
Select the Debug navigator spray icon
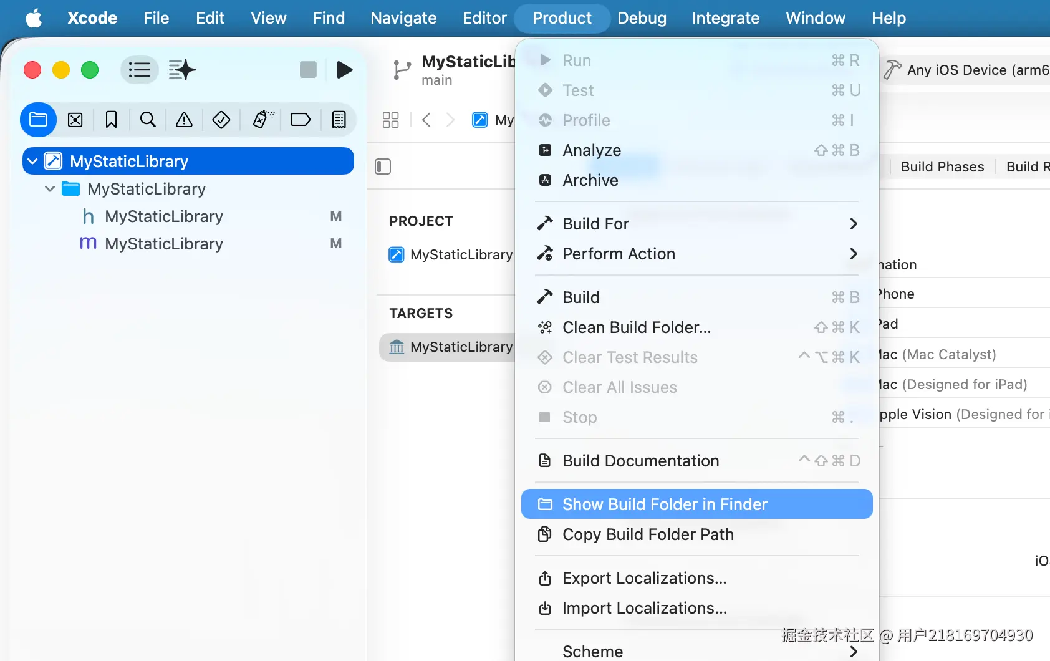pyautogui.click(x=262, y=120)
